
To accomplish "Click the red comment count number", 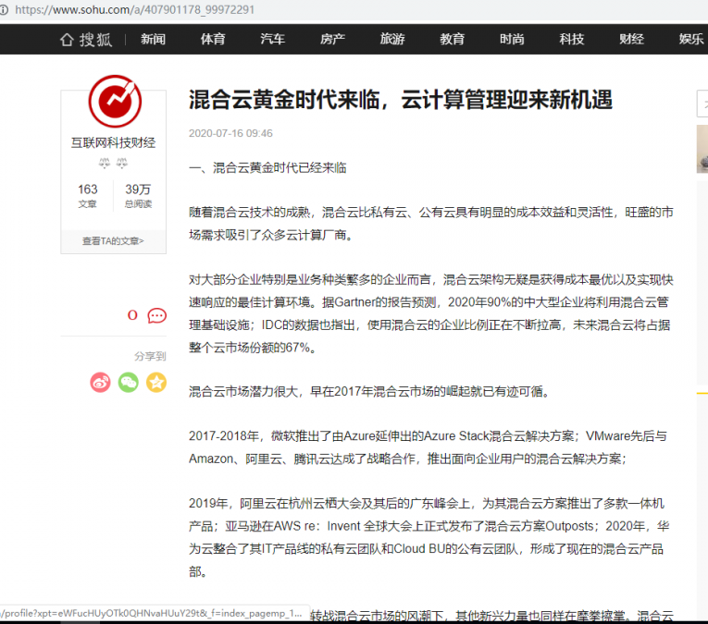I will [132, 315].
